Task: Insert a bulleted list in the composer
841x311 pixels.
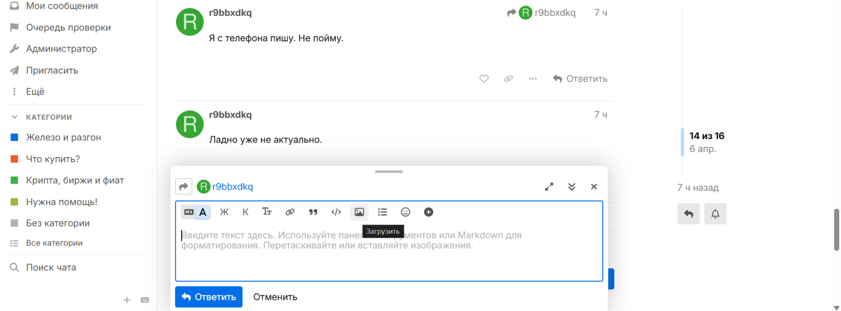Action: (x=382, y=212)
